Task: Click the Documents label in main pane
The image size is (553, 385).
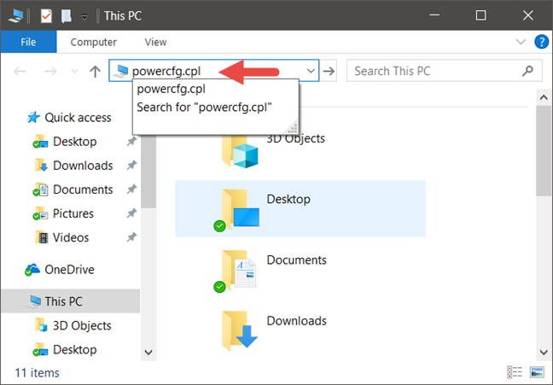Action: coord(297,260)
